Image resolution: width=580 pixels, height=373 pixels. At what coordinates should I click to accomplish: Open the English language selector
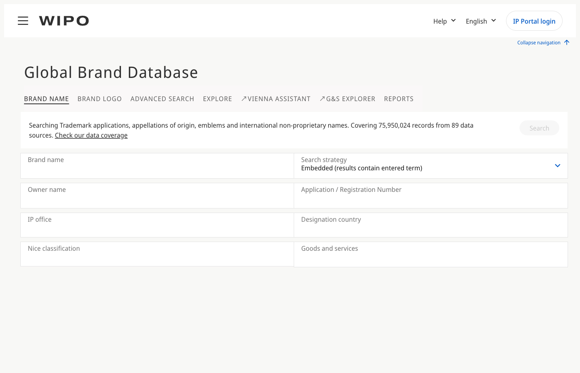[x=481, y=21]
